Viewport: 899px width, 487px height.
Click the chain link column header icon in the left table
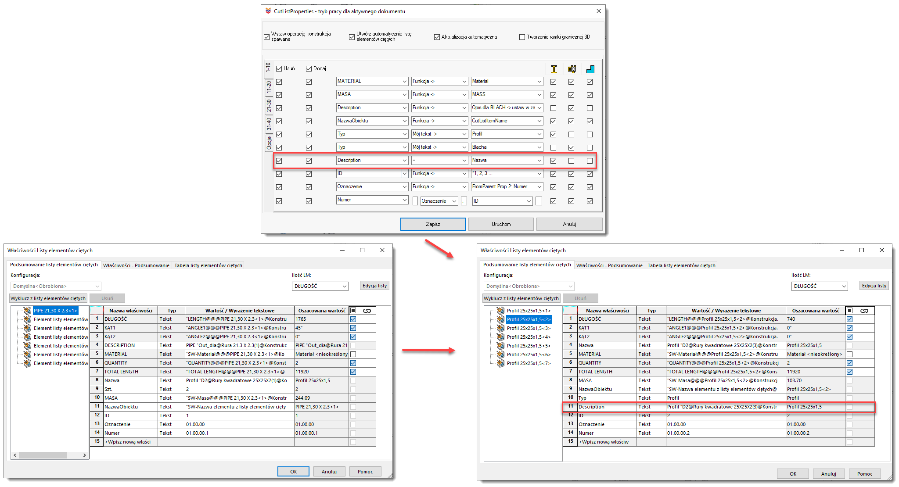(x=367, y=311)
